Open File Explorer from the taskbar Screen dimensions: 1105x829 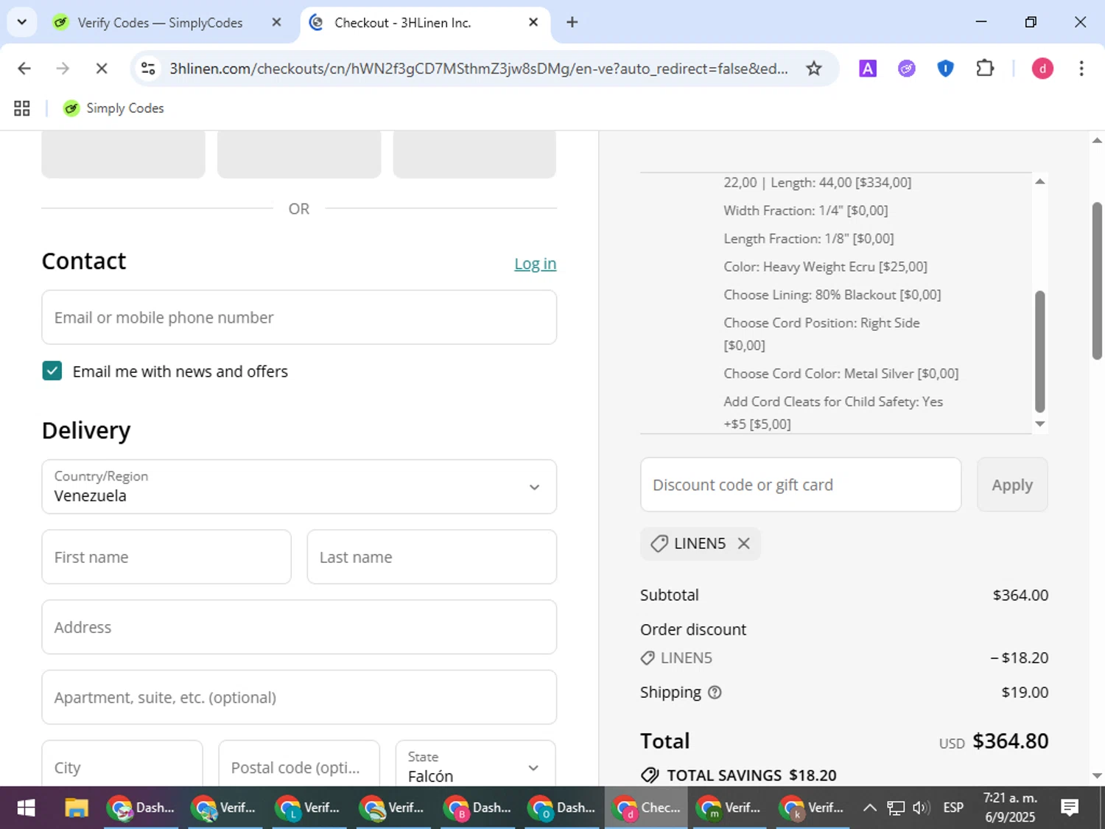point(76,808)
